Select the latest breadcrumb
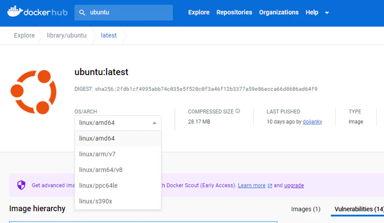Screen dimensions: 384x223 click(x=109, y=35)
